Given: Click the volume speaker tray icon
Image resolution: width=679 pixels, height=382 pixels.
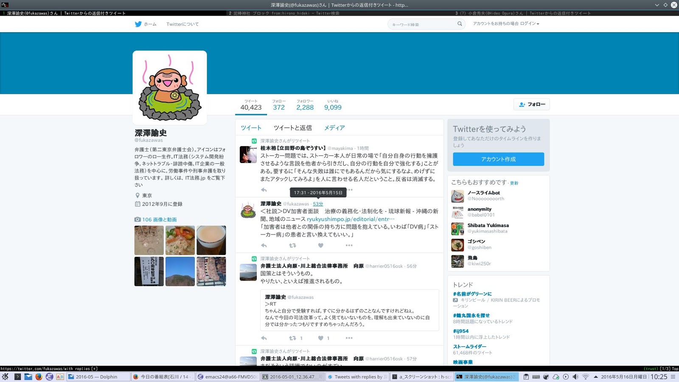Looking at the screenshot, I should click(x=575, y=377).
